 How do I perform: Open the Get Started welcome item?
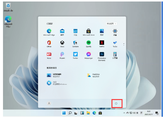pos(57,83)
